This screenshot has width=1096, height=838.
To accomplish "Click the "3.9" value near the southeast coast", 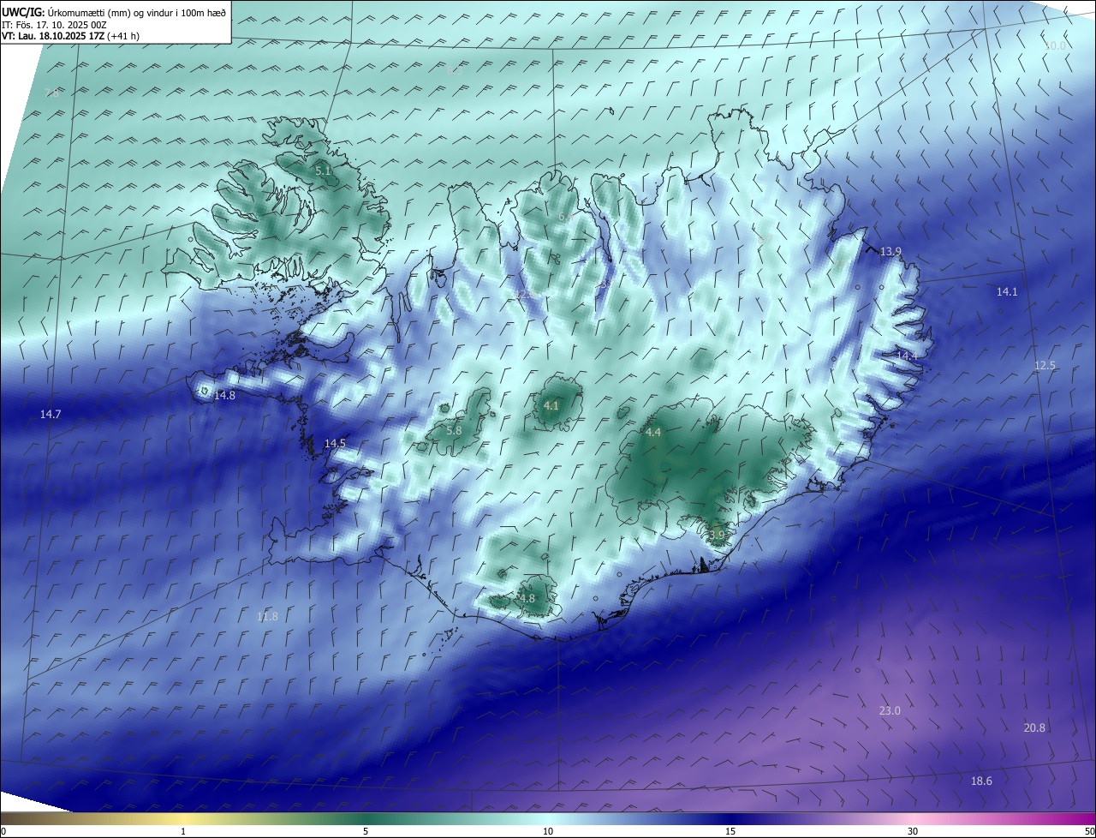I will pos(717,535).
